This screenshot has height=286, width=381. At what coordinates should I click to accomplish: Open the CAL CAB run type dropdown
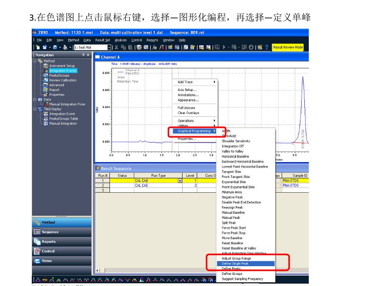click(180, 181)
